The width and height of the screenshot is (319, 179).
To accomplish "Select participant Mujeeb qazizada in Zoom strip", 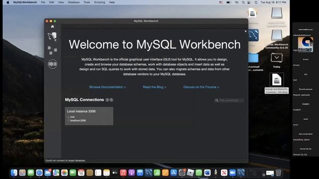I will point(306,91).
